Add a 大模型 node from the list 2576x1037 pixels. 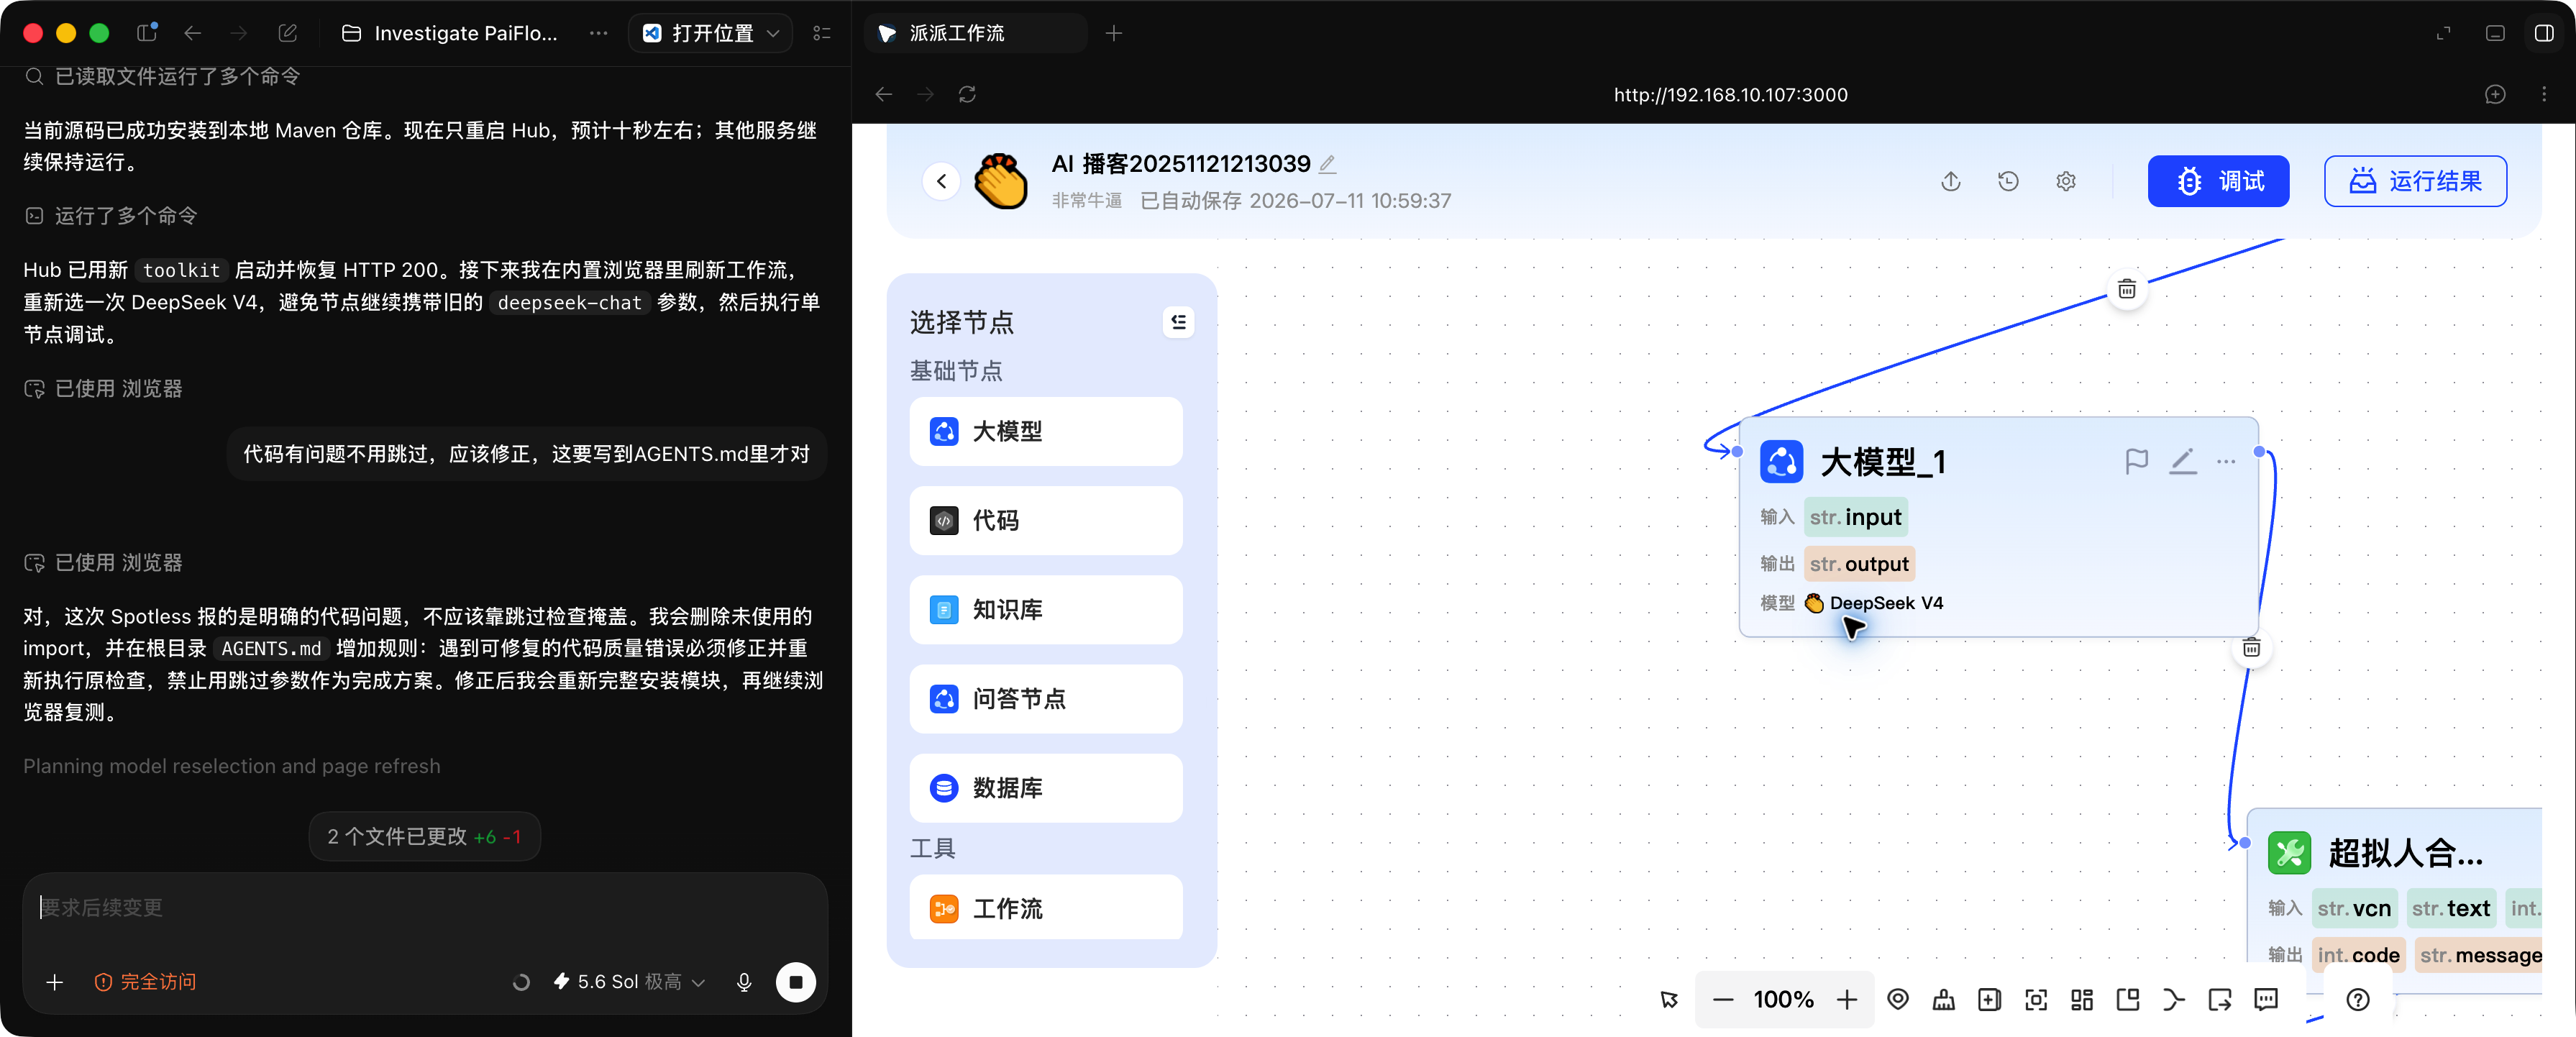pyautogui.click(x=1046, y=432)
